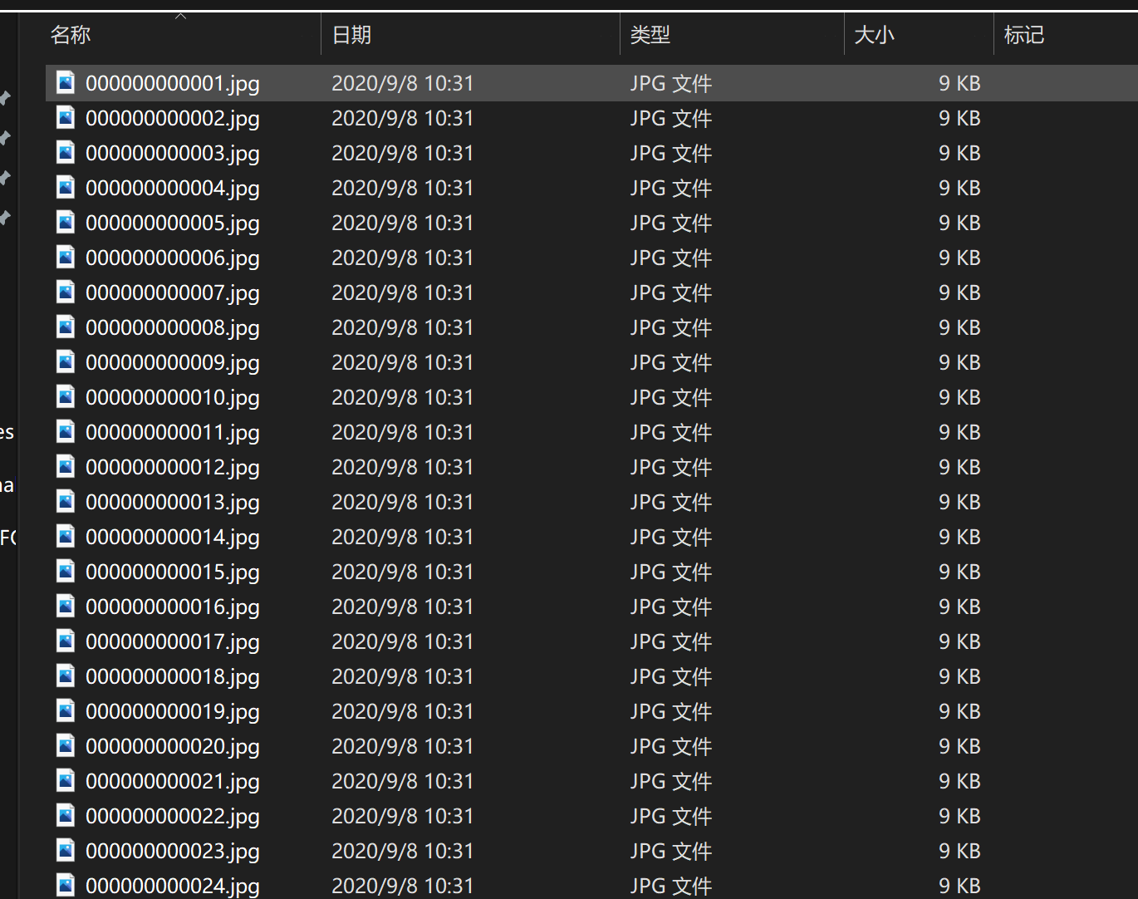1138x899 pixels.
Task: Click the JPG icon of 000000000001.jpg
Action: [x=66, y=82]
